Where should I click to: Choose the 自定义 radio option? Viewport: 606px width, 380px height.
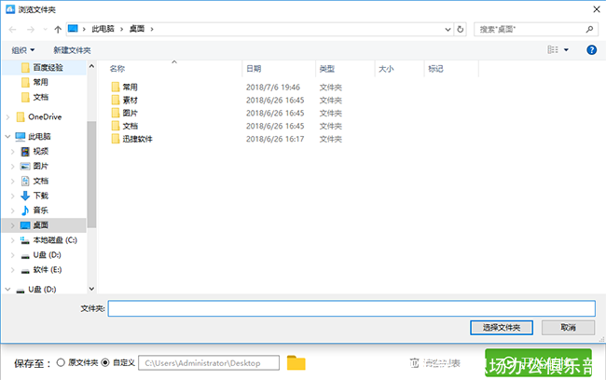(105, 362)
